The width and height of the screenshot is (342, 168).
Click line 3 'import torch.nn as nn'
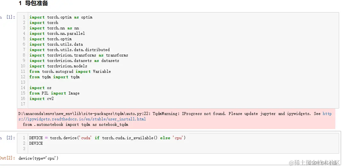click(x=54, y=28)
